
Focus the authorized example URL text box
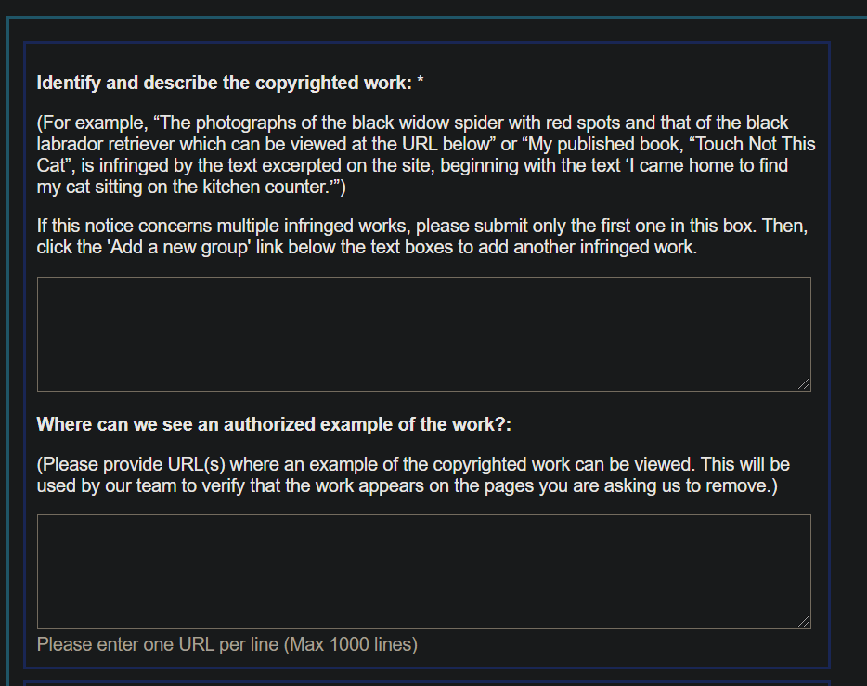pos(423,571)
